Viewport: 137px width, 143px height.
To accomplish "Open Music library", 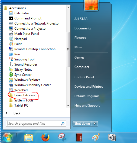I will (x=79, y=47).
